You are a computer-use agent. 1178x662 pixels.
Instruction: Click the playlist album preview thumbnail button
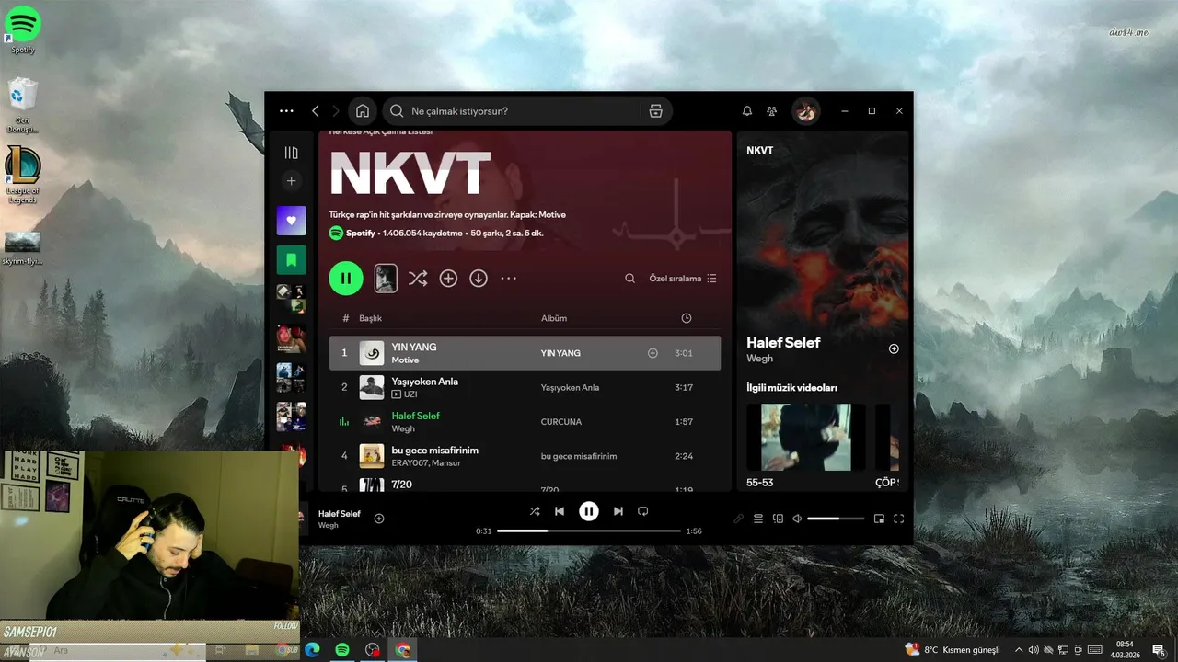coord(386,279)
